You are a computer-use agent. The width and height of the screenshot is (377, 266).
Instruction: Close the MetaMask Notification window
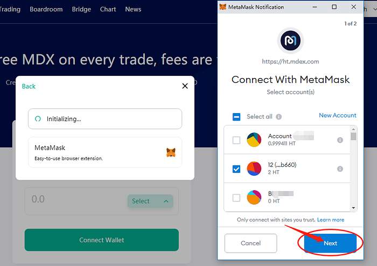point(354,7)
